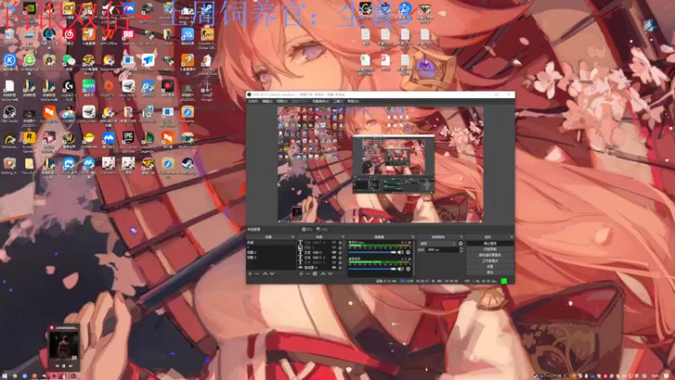Toggle the lock on the 图像 source
The width and height of the screenshot is (675, 380).
340,247
